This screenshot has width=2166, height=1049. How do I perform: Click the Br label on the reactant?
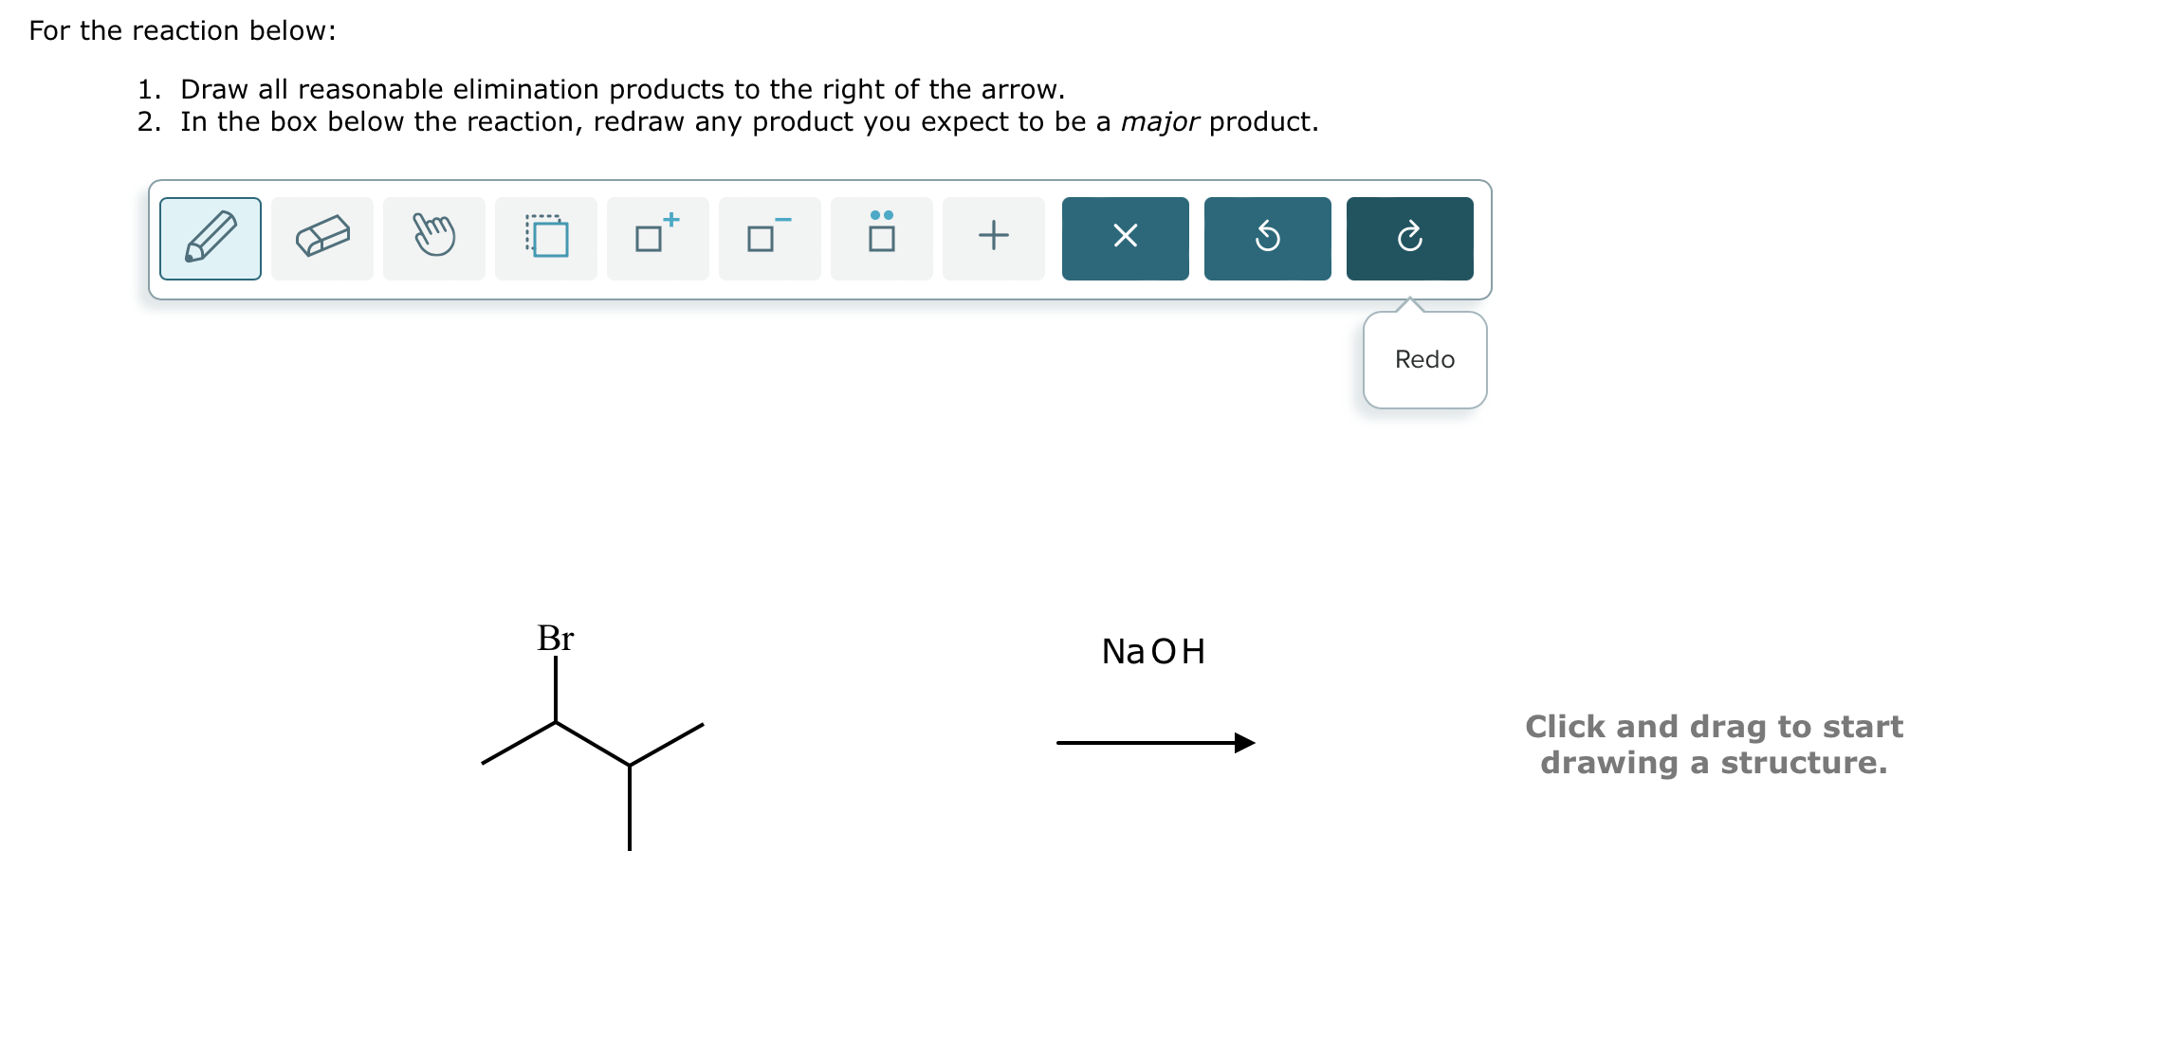[x=555, y=640]
